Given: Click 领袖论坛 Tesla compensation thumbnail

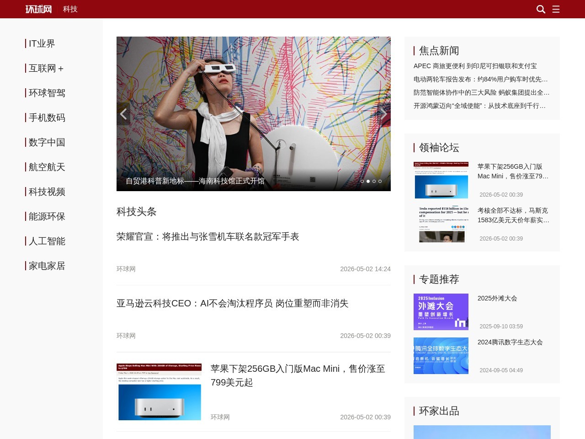Looking at the screenshot, I should pos(441,224).
